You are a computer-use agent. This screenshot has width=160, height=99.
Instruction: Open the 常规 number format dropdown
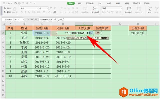(x=121, y=8)
